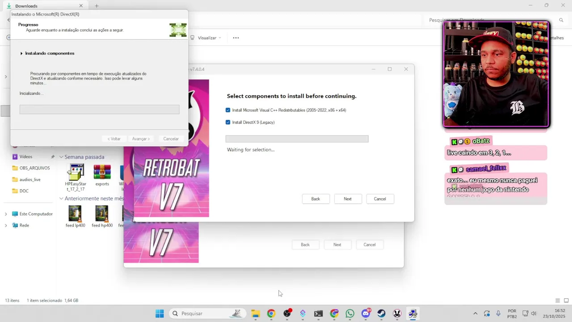Click Cancel in the front RetroBat installer
572x322 pixels.
380,199
